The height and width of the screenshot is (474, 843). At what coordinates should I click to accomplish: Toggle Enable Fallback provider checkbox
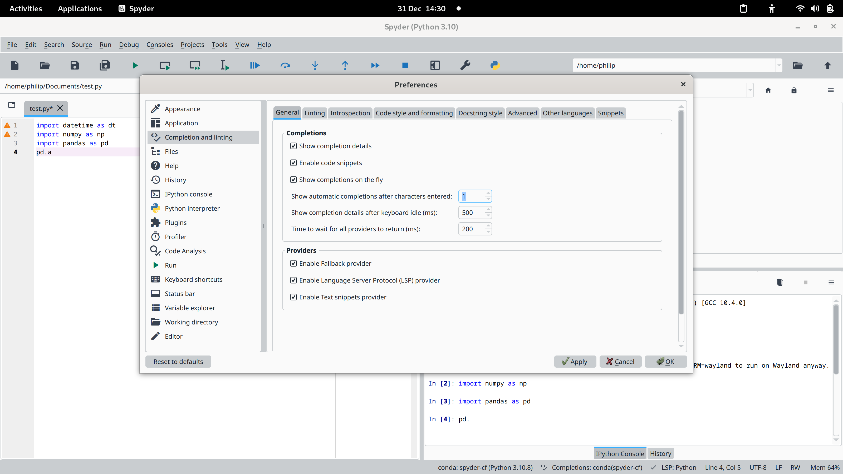(293, 263)
